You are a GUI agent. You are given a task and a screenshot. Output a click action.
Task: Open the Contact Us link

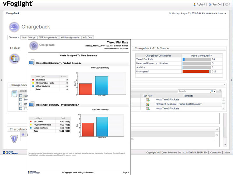click(215, 152)
